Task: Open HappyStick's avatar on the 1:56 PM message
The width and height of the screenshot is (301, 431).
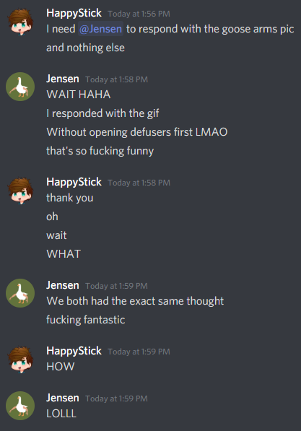Action: (20, 22)
